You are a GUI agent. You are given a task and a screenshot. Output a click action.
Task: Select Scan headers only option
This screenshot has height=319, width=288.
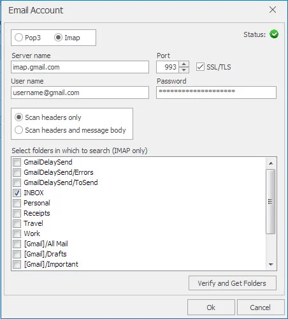[18, 117]
